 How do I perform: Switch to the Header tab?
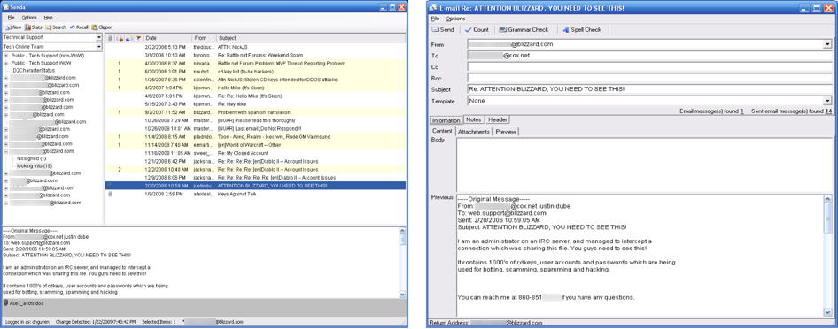(x=497, y=120)
